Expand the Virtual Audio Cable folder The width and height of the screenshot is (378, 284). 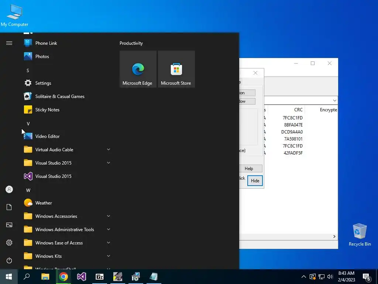coord(66,149)
